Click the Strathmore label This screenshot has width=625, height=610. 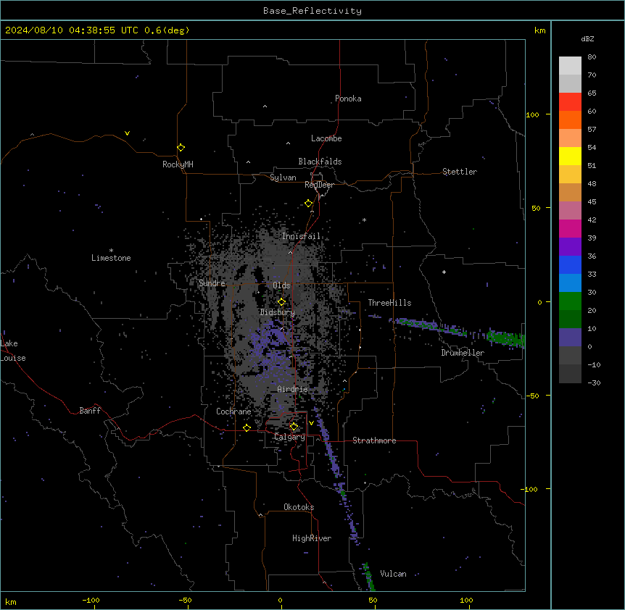point(374,440)
